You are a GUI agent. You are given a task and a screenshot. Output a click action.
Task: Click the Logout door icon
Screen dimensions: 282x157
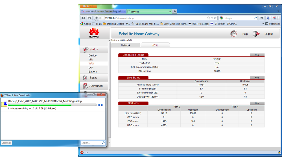(256, 34)
